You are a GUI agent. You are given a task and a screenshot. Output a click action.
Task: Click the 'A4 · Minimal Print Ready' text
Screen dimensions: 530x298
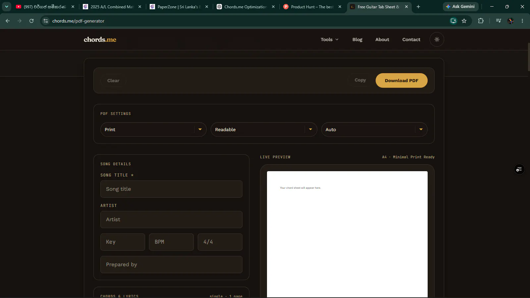point(408,157)
